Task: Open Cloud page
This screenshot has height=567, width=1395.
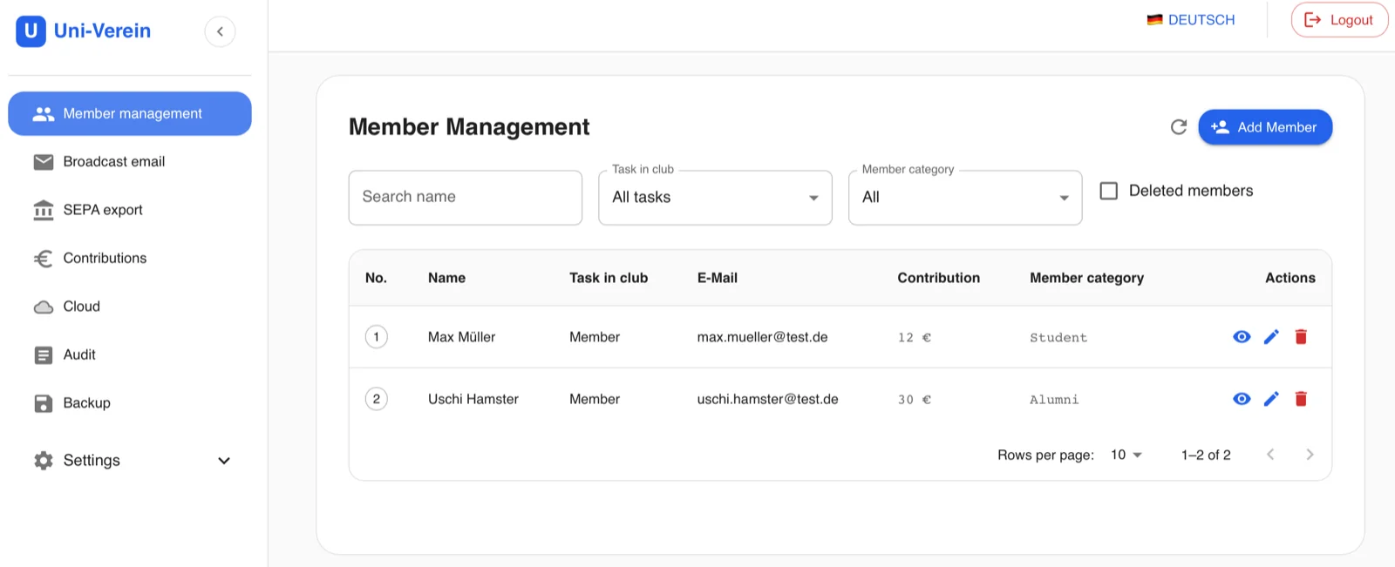Action: tap(130, 307)
